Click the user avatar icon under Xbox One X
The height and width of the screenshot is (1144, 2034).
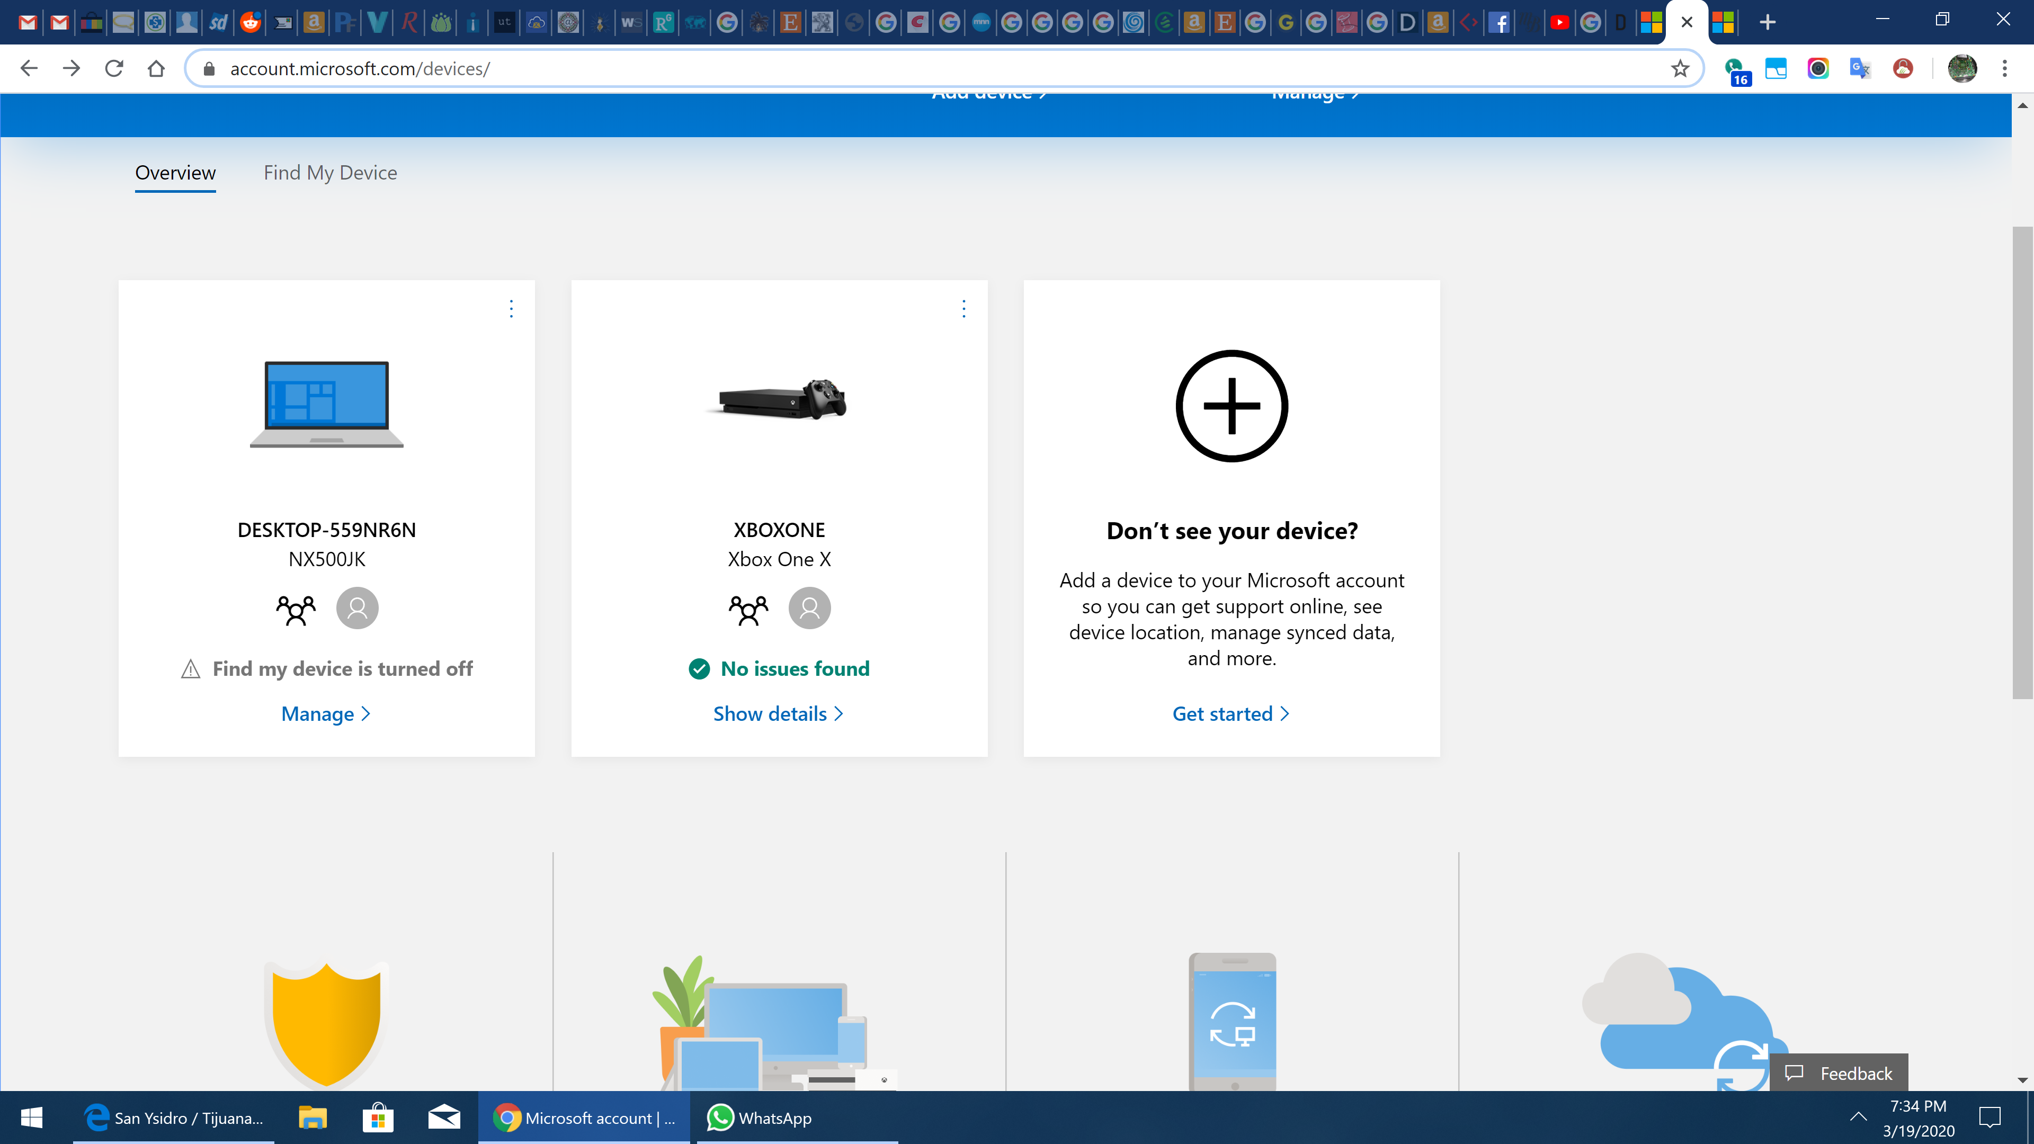coord(809,609)
